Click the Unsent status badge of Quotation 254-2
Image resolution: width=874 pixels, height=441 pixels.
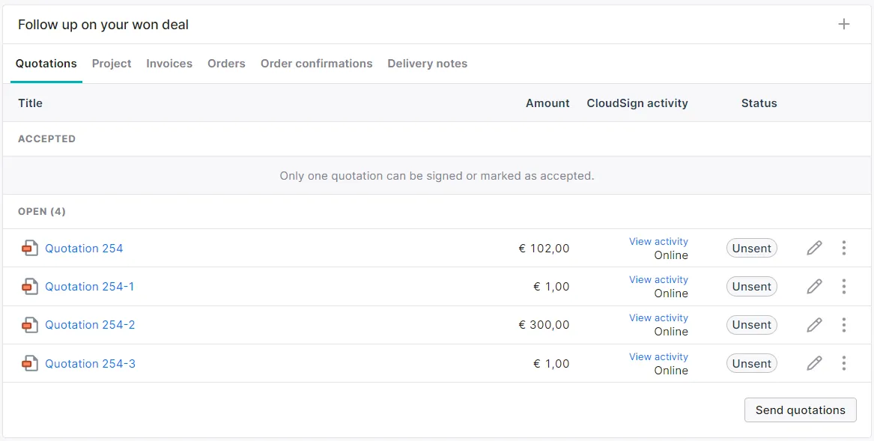click(x=752, y=325)
